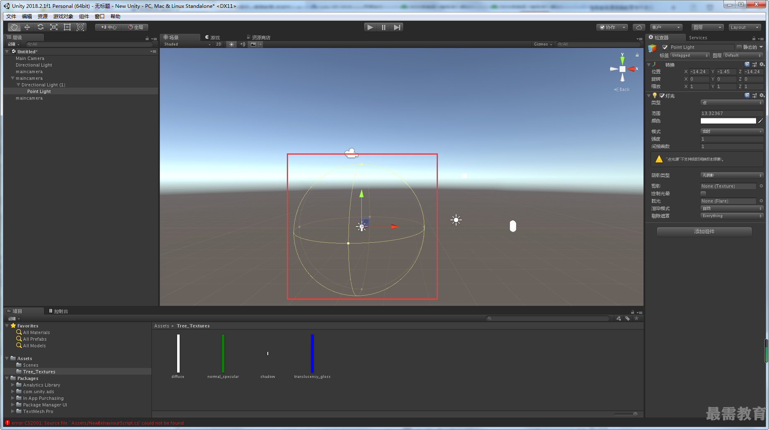
Task: Open Light component preset icon
Action: pyautogui.click(x=755, y=96)
